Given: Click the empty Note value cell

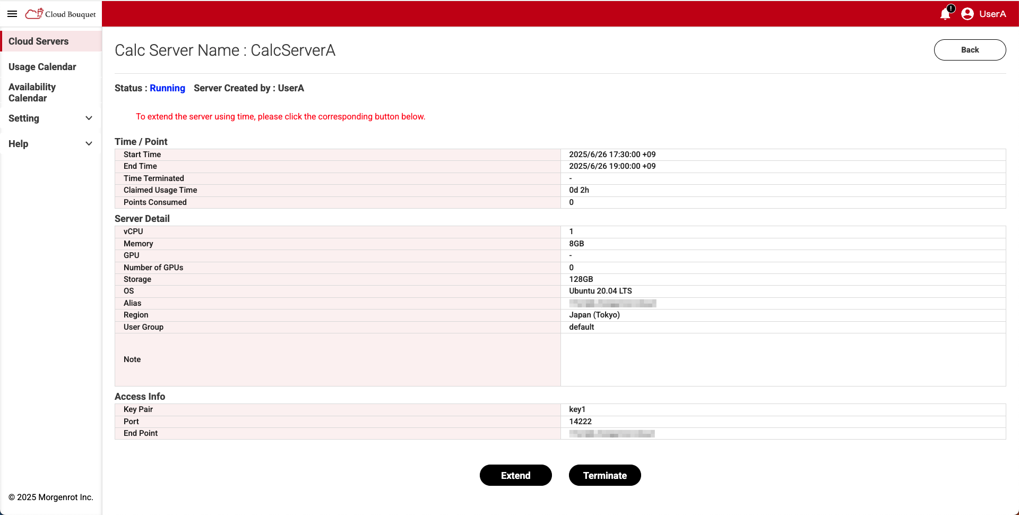Looking at the screenshot, I should pyautogui.click(x=783, y=359).
